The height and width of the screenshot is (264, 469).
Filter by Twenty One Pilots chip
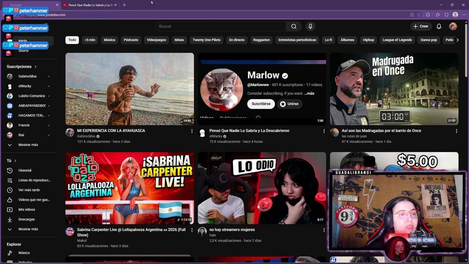(206, 40)
